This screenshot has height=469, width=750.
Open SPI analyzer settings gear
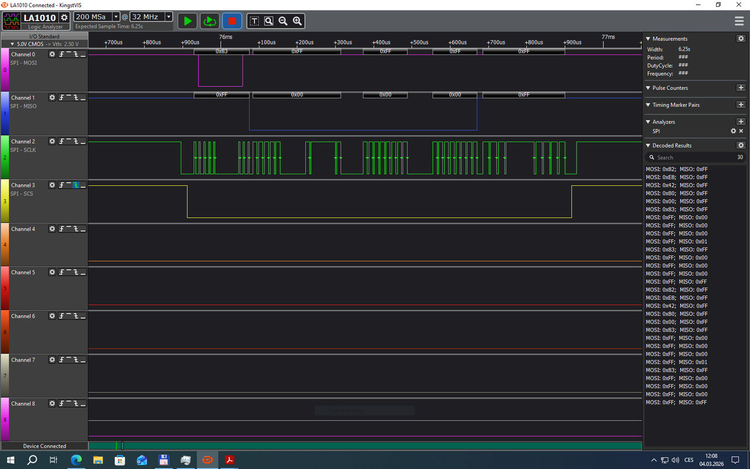coord(733,131)
